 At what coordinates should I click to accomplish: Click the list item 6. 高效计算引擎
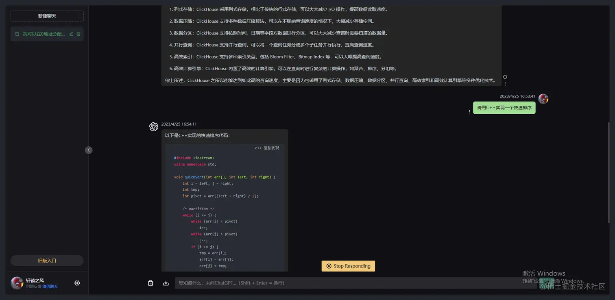(x=283, y=68)
